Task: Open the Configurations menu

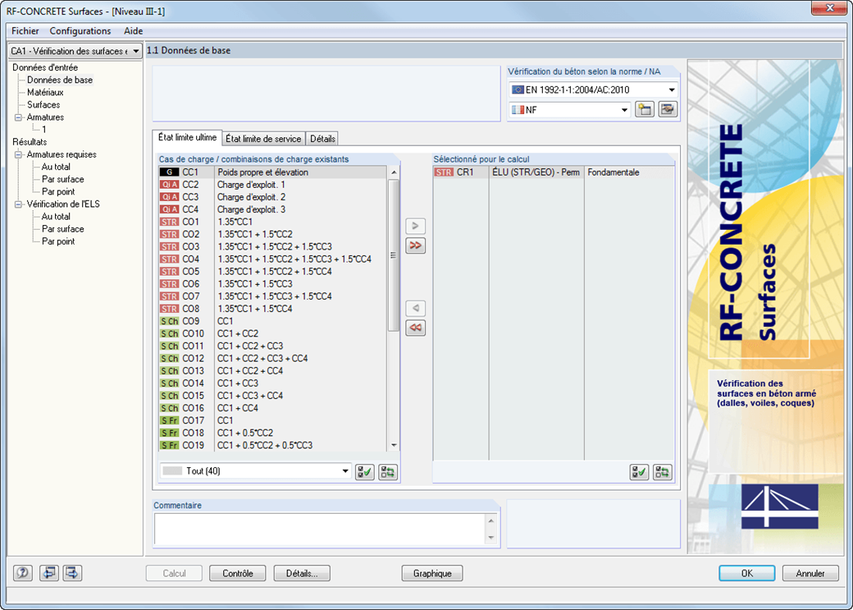Action: pyautogui.click(x=80, y=31)
